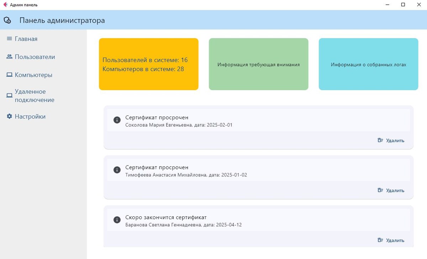This screenshot has width=427, height=259.
Task: Click the admin shield icon in header
Action: [x=7, y=20]
